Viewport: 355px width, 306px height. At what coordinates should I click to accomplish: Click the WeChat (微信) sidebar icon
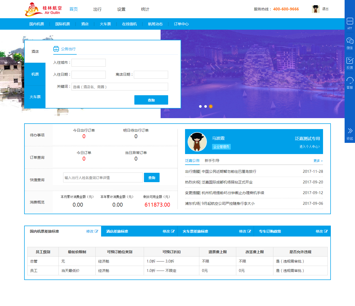(350, 41)
